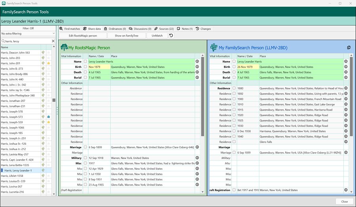Screen dimensions: 356x207
Task: Click scroll up arrow in FamilySearch panel
Action: [x=351, y=56]
